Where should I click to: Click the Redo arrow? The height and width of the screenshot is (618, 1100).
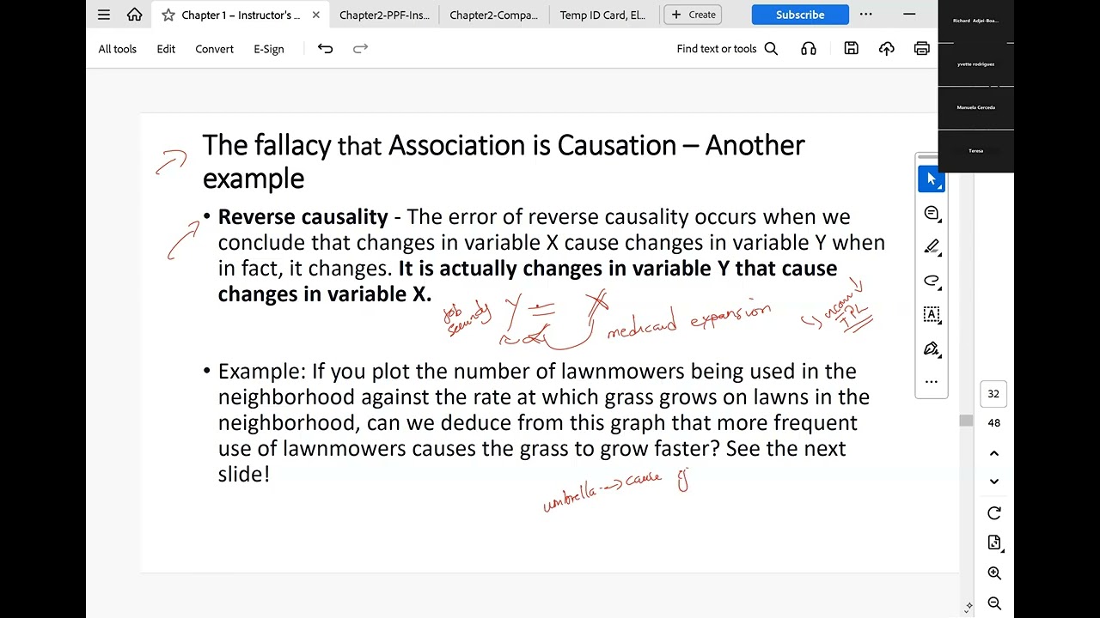click(x=361, y=49)
